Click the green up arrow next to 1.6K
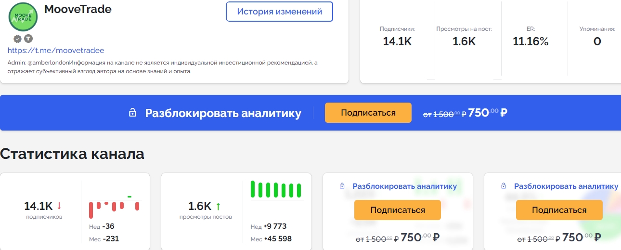This screenshot has width=621, height=250. 218,206
